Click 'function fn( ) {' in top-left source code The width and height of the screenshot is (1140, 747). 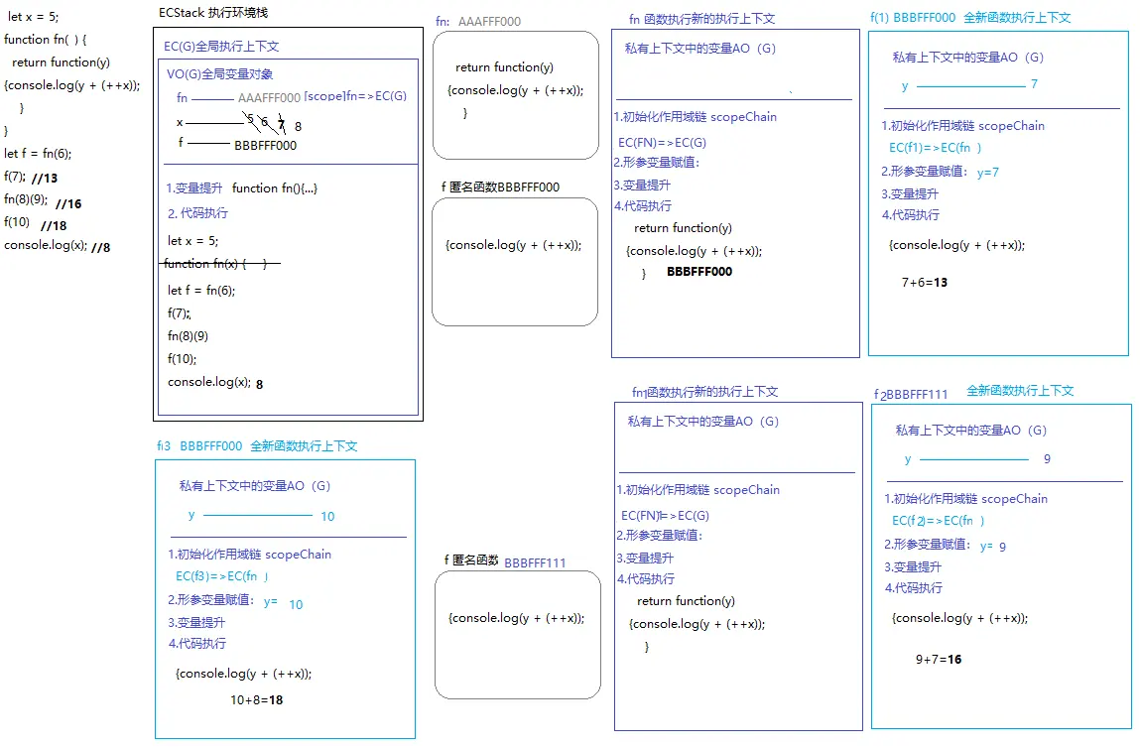45,40
